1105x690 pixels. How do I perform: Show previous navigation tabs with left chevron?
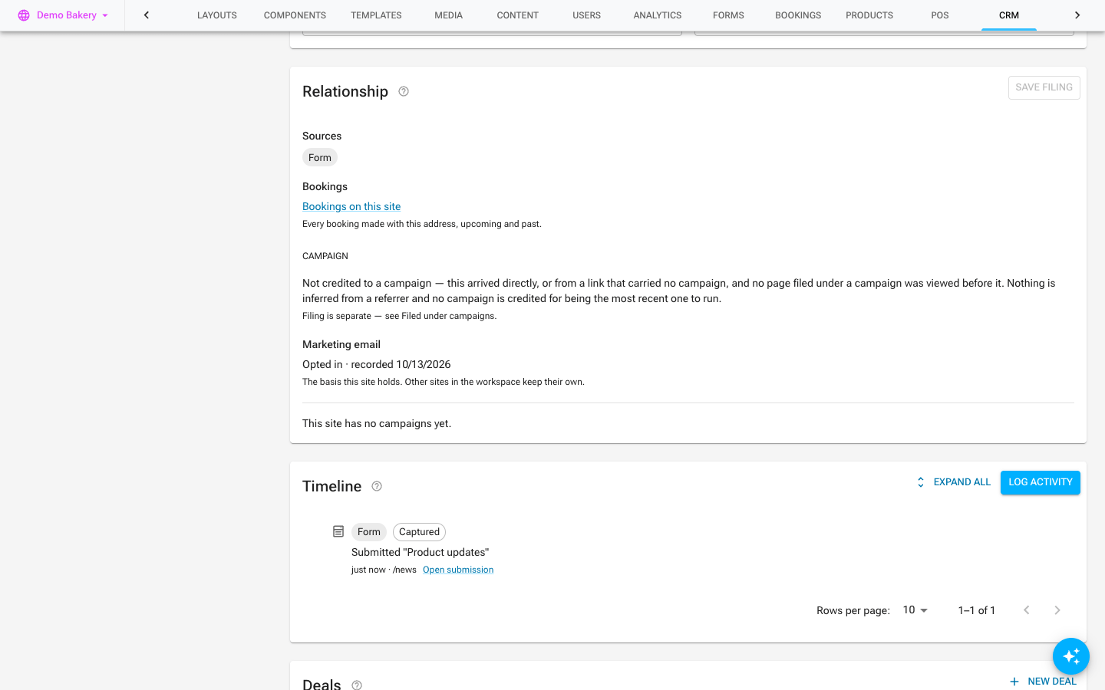147,15
